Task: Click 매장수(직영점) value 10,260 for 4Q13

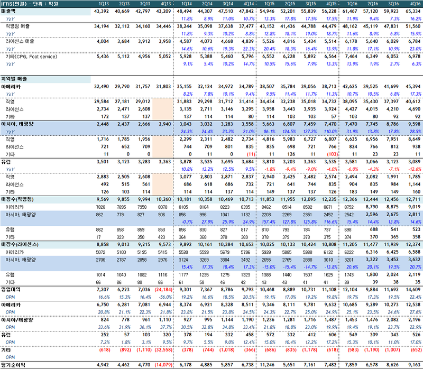Action: click(163, 199)
